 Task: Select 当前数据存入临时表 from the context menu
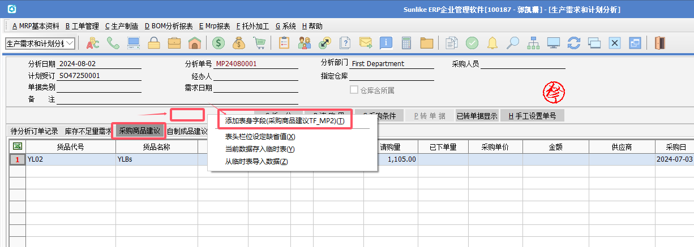260,149
